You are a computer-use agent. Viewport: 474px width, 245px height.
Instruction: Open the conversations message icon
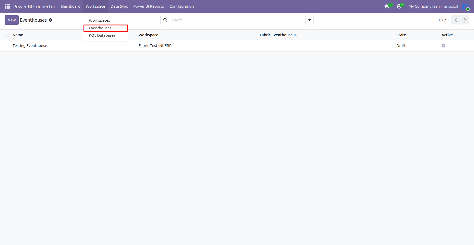(387, 6)
